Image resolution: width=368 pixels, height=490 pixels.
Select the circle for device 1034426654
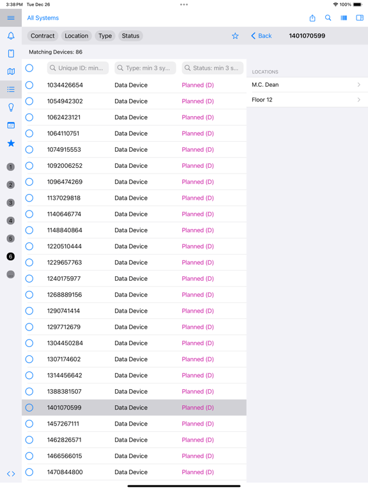click(29, 85)
